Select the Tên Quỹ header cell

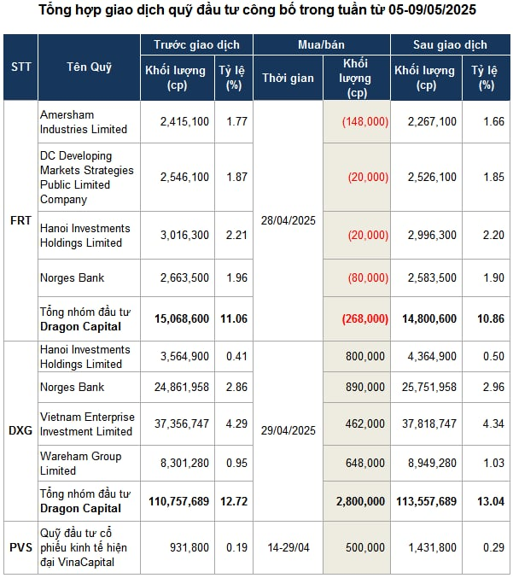(89, 67)
